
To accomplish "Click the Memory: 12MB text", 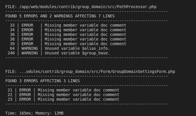I will pos(49,113).
